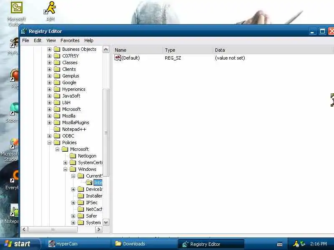Expand the Business Objects key
This screenshot has width=334, height=250.
(49, 49)
